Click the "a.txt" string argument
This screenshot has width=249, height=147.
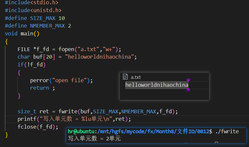88,49
